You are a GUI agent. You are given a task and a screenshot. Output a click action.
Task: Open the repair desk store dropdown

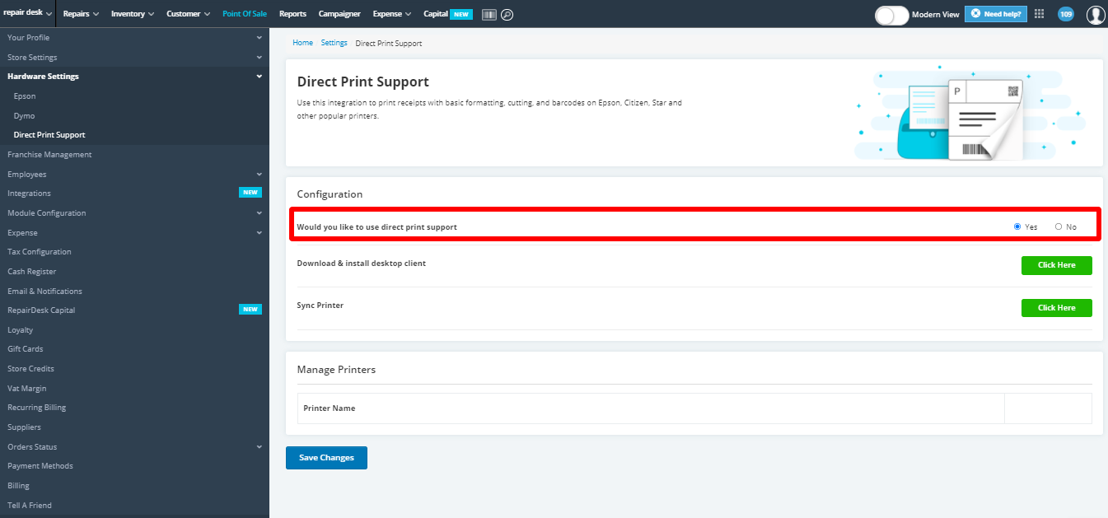tap(27, 13)
